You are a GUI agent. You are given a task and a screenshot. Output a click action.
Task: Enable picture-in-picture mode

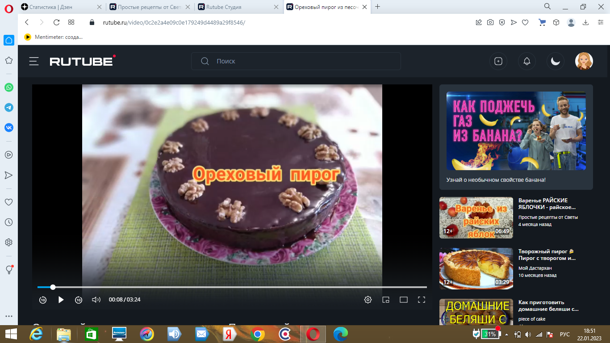point(386,300)
